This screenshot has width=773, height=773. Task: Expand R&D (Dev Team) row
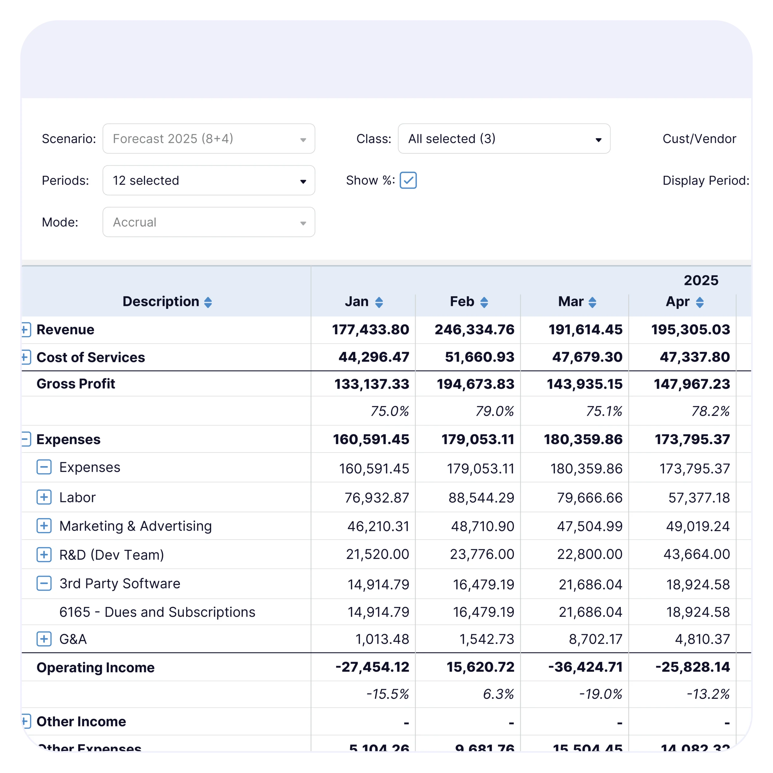point(44,555)
